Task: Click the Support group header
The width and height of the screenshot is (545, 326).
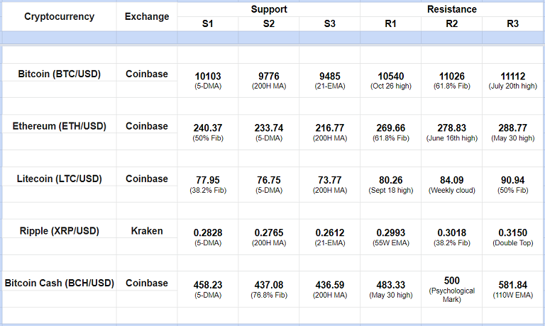Action: pyautogui.click(x=269, y=9)
